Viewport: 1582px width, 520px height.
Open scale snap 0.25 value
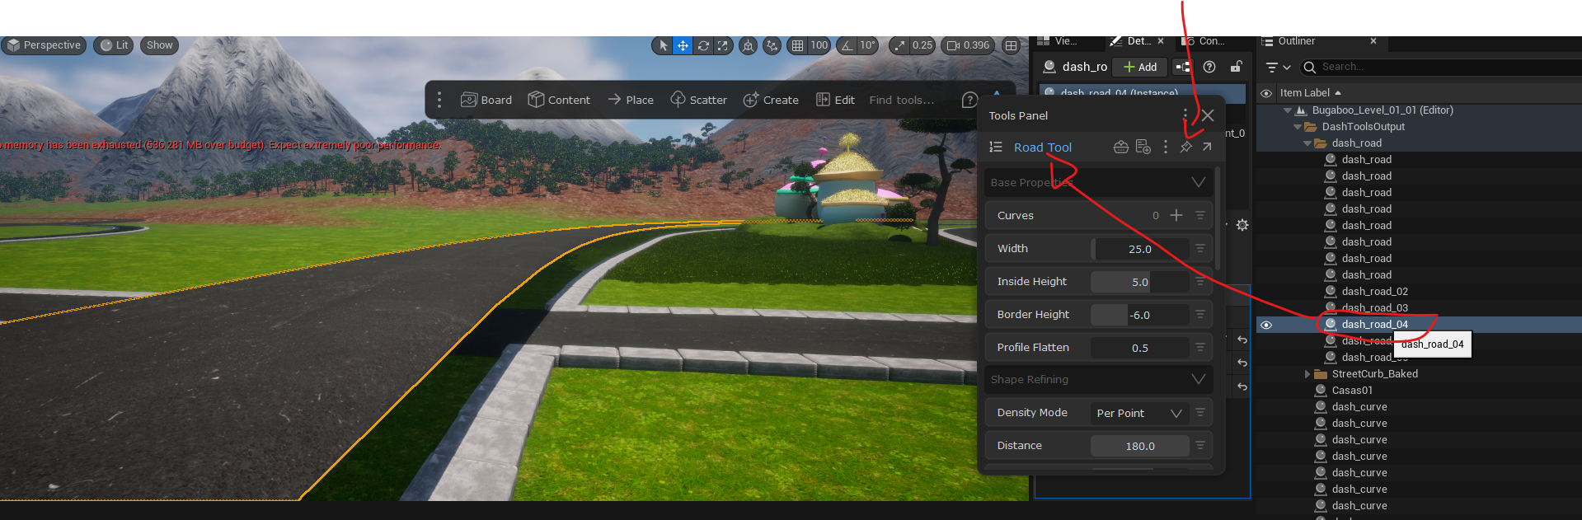tap(922, 45)
